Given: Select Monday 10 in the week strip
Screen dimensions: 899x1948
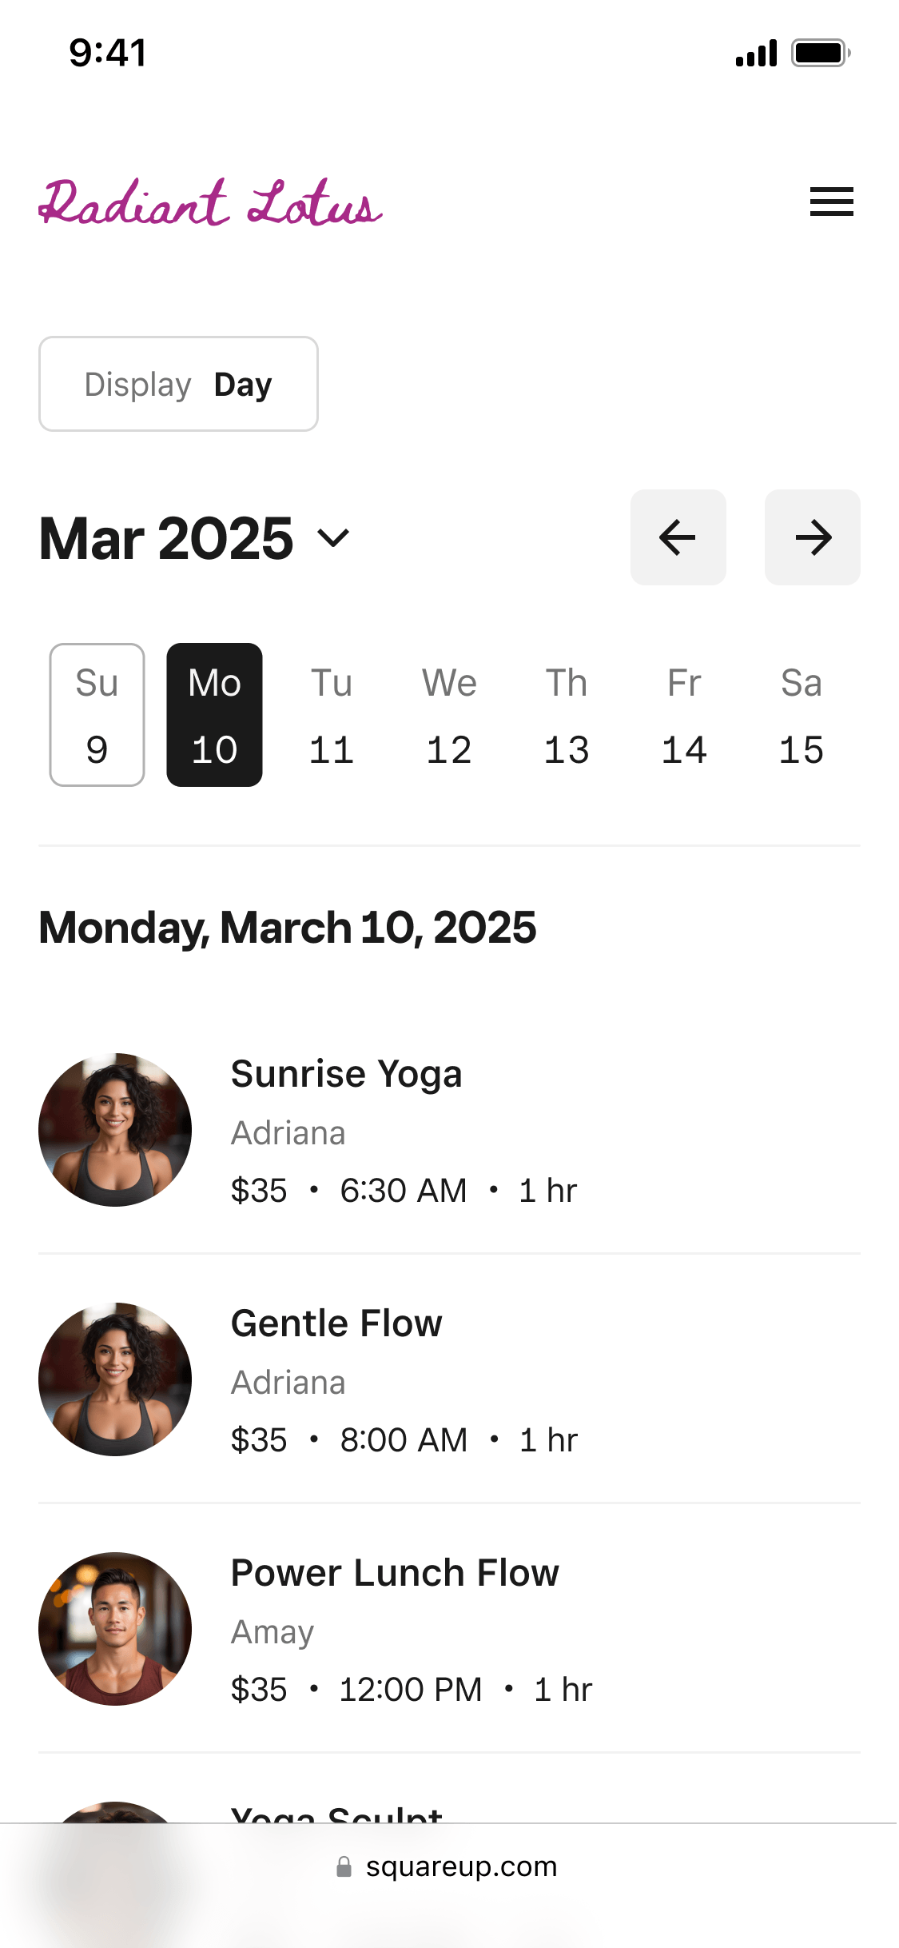Looking at the screenshot, I should [x=214, y=715].
